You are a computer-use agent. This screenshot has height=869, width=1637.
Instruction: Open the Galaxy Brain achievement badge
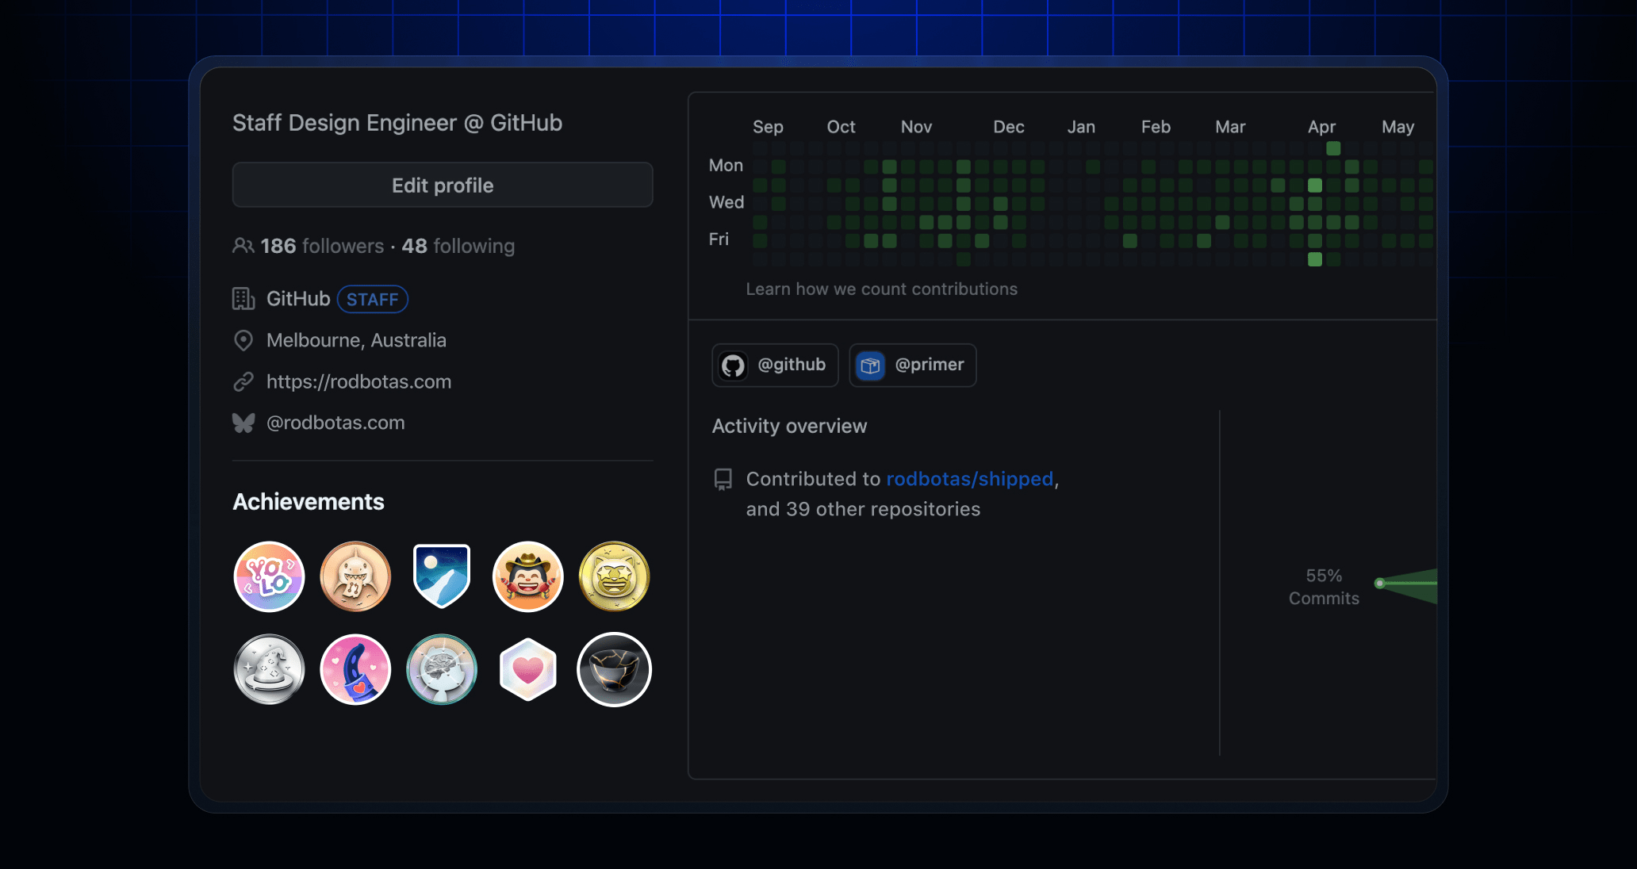tap(442, 669)
